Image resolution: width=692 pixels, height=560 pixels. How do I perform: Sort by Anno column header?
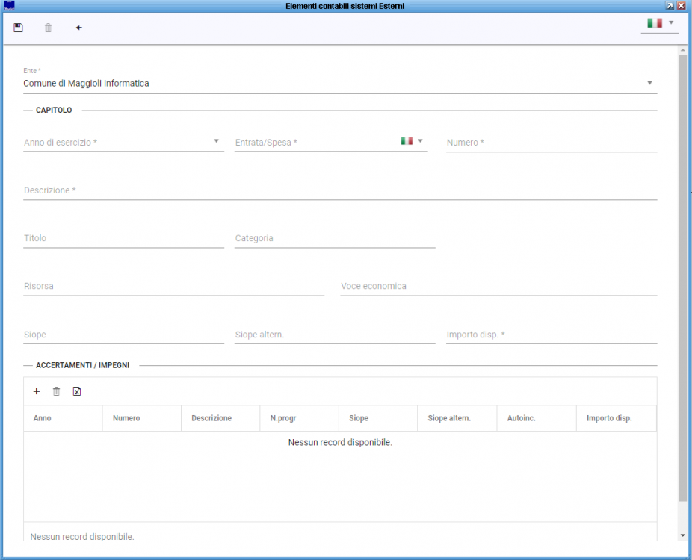tap(43, 418)
